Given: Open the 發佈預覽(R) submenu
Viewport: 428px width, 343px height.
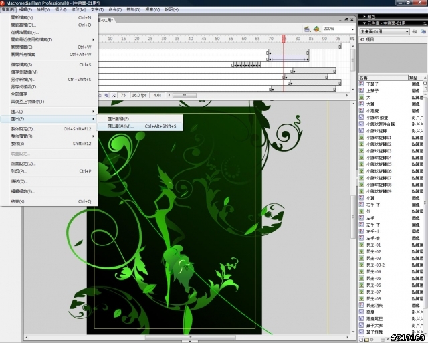Looking at the screenshot, I should 49,136.
